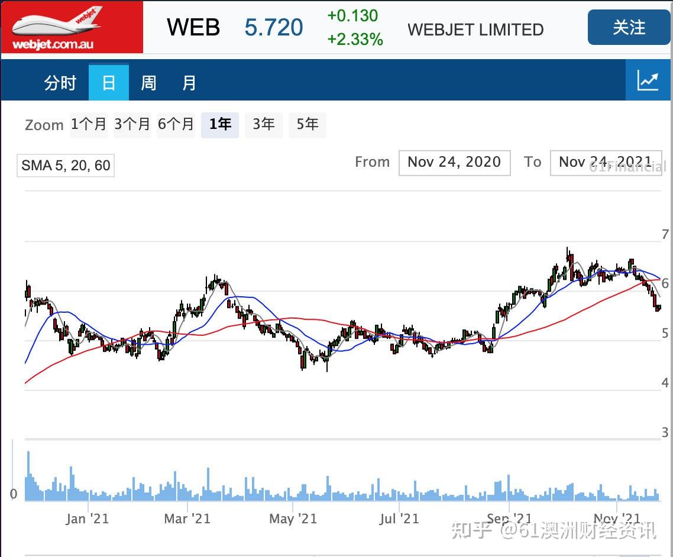
Task: Switch to the 月 monthly chart tab
Action: tap(189, 83)
